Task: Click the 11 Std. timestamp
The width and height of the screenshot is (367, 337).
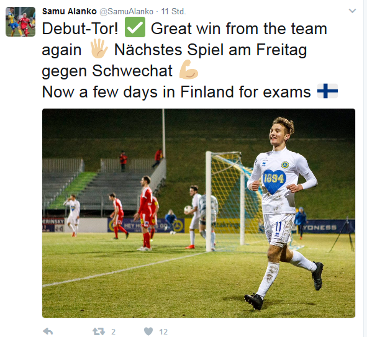Action: tap(173, 11)
